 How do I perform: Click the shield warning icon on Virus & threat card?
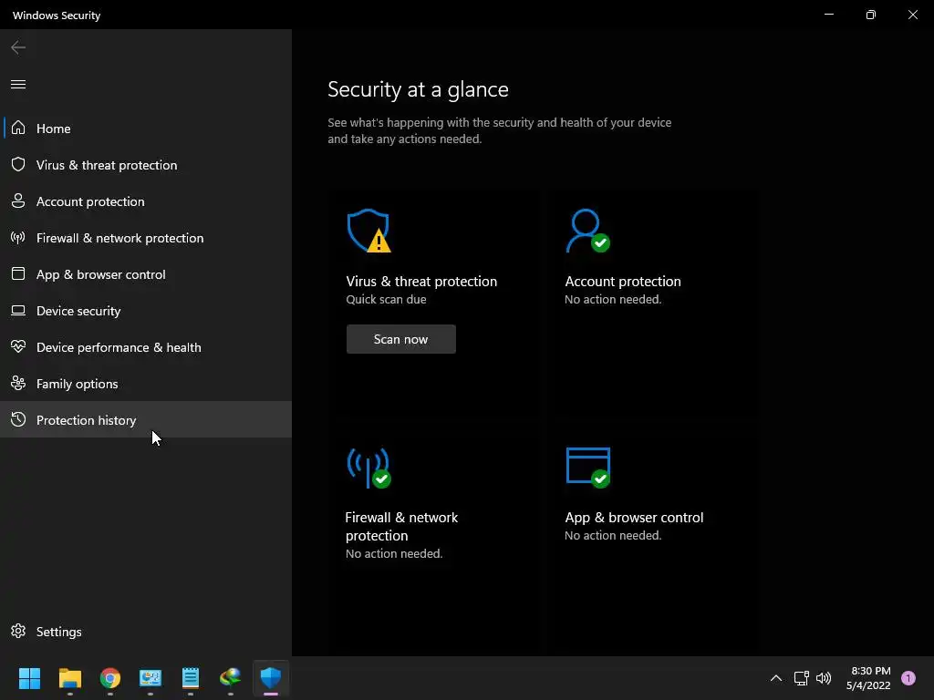tap(368, 231)
